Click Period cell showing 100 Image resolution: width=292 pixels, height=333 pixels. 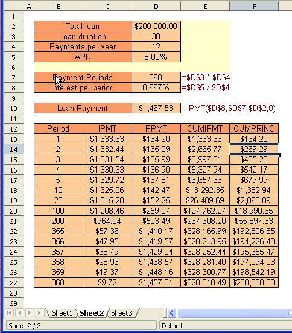click(59, 211)
